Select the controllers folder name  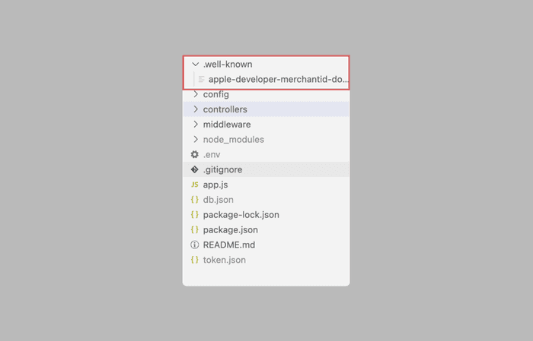coord(225,109)
